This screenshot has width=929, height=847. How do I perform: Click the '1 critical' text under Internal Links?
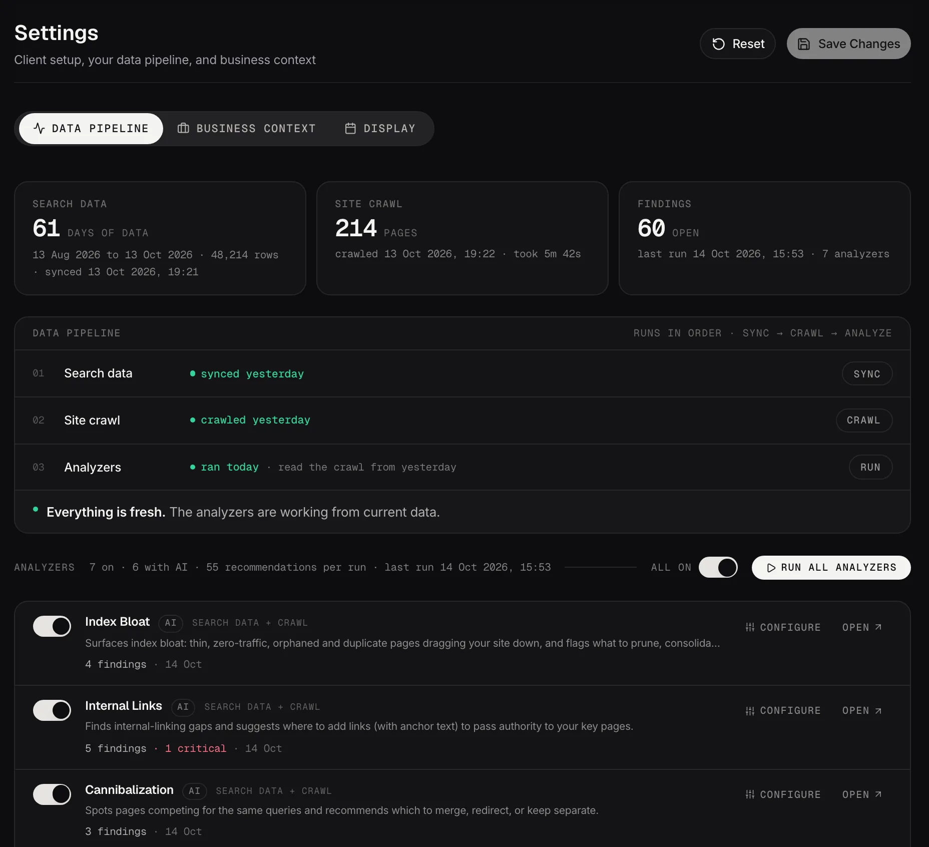196,748
